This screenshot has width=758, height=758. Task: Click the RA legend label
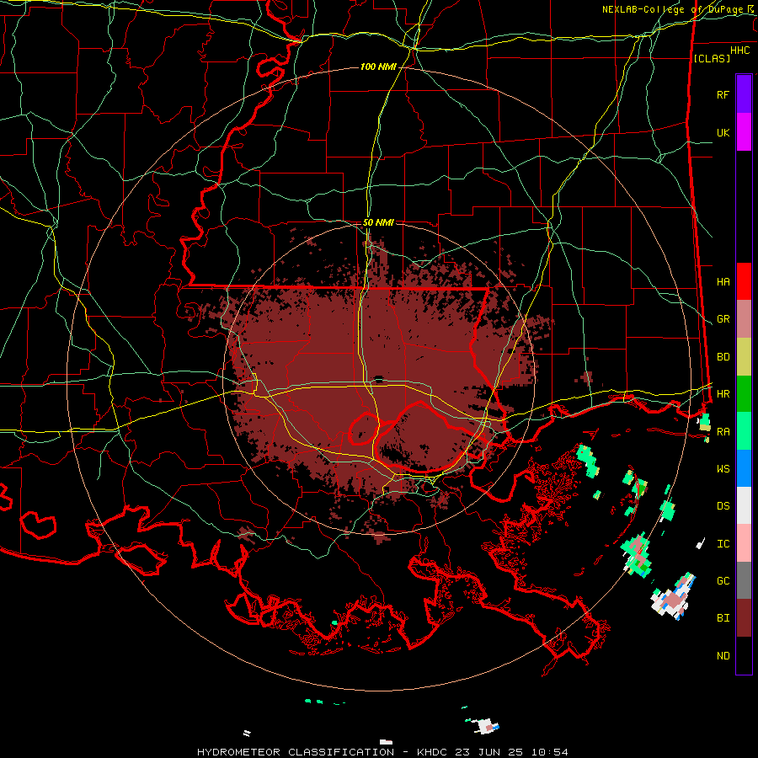click(x=723, y=432)
